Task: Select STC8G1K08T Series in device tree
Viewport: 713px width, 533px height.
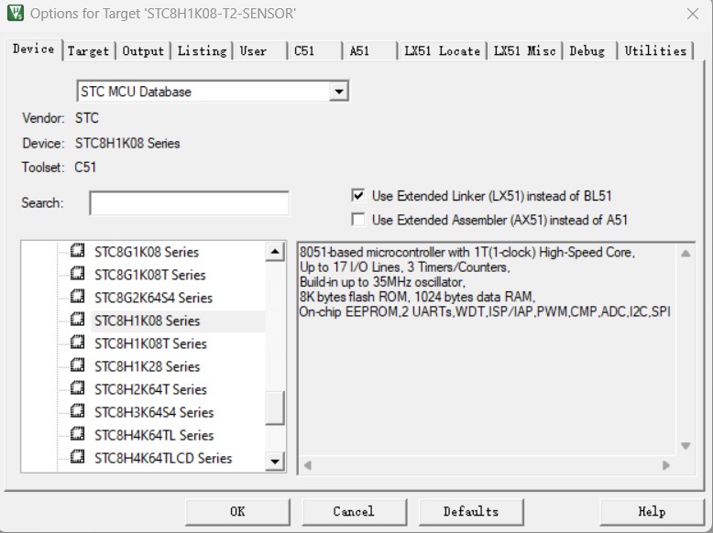Action: click(150, 275)
